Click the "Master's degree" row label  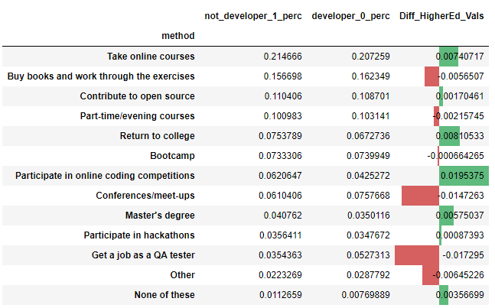click(160, 215)
